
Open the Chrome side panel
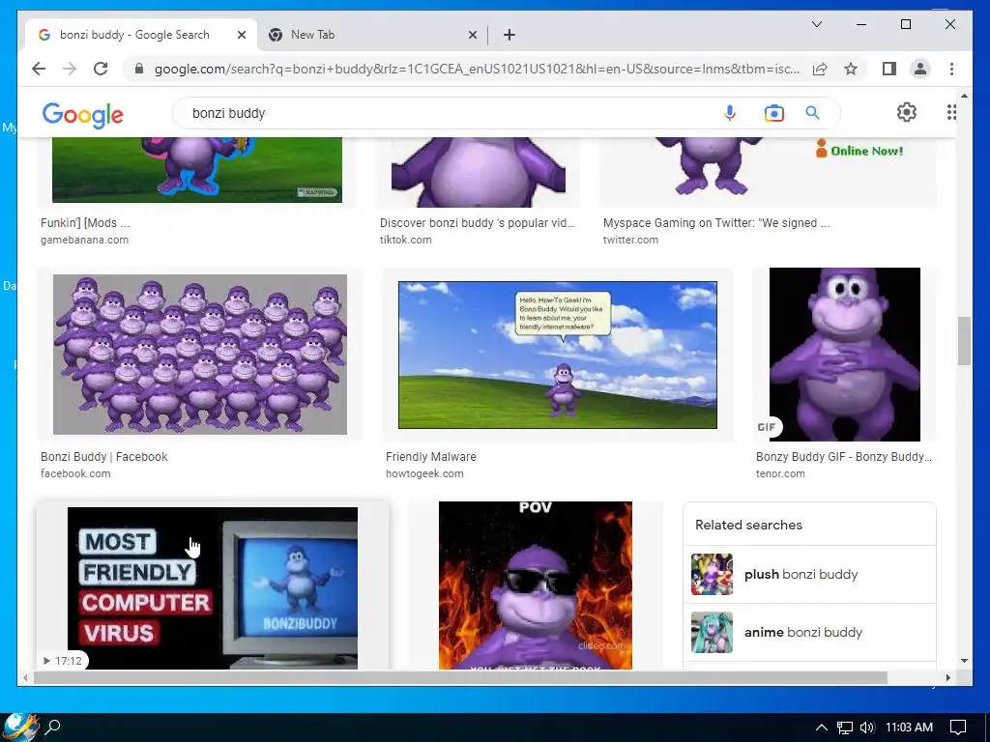[x=889, y=69]
